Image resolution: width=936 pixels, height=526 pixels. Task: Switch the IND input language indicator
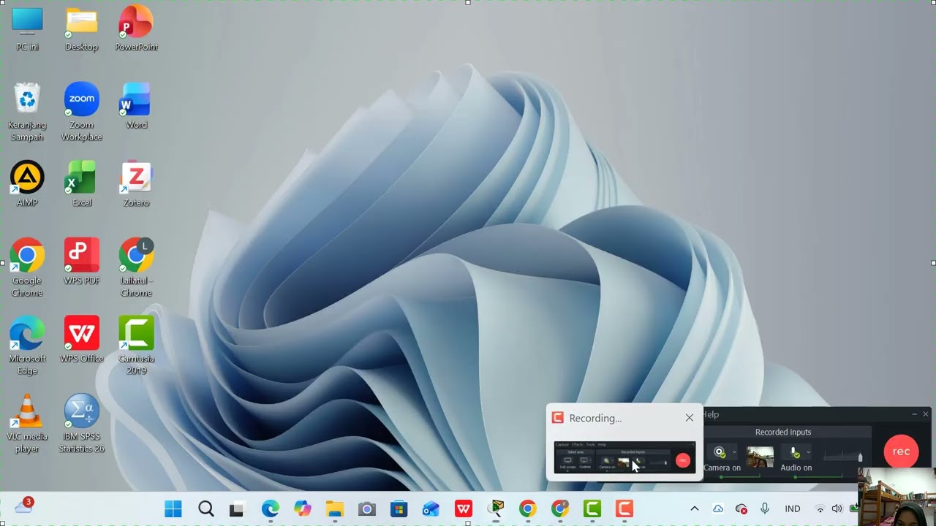793,509
